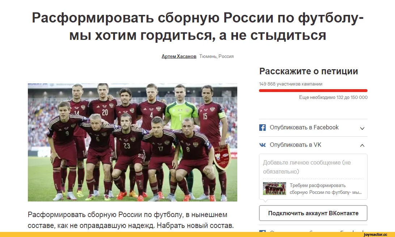
Task: Select Опубликовать в VK option
Action: (x=296, y=145)
